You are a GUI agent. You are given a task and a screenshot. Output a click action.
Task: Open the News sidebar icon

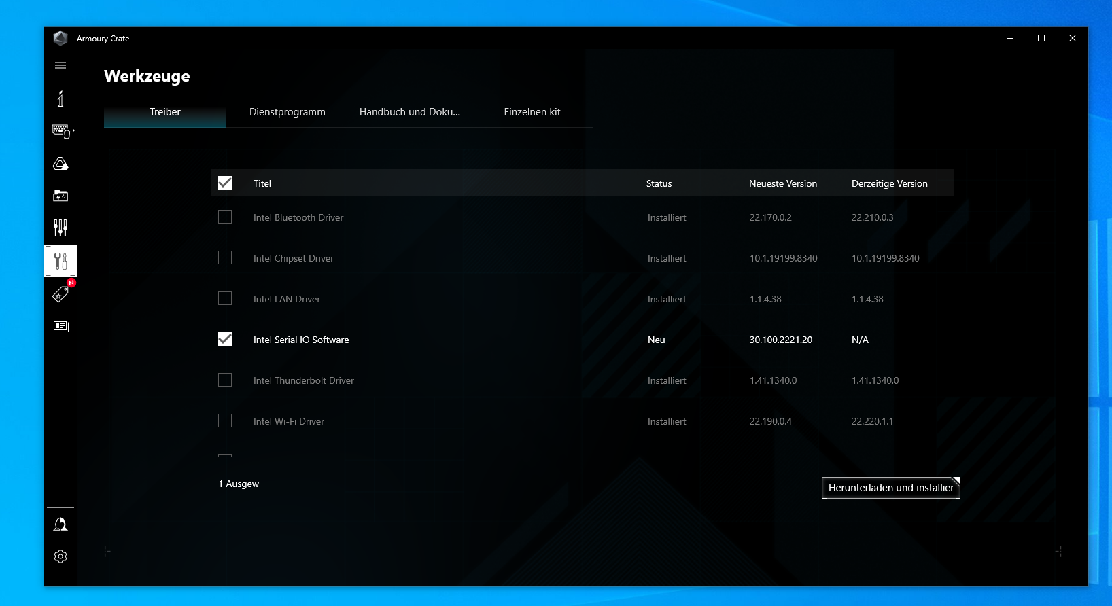(60, 326)
